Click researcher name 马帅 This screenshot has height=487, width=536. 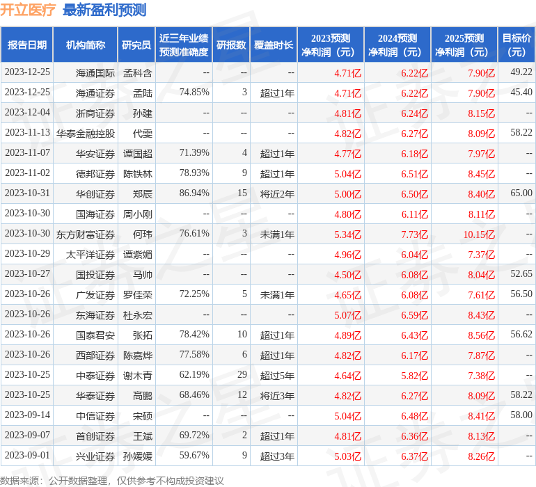click(143, 274)
